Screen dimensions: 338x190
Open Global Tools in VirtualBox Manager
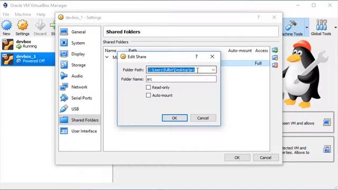(x=321, y=27)
